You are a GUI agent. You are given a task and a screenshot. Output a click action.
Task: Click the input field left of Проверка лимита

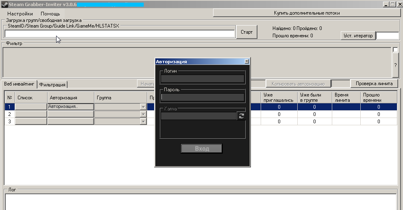point(340,84)
